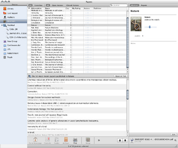This screenshot has width=178, height=148.
Task: Click the Guides toolbar icon
Action: (57, 140)
